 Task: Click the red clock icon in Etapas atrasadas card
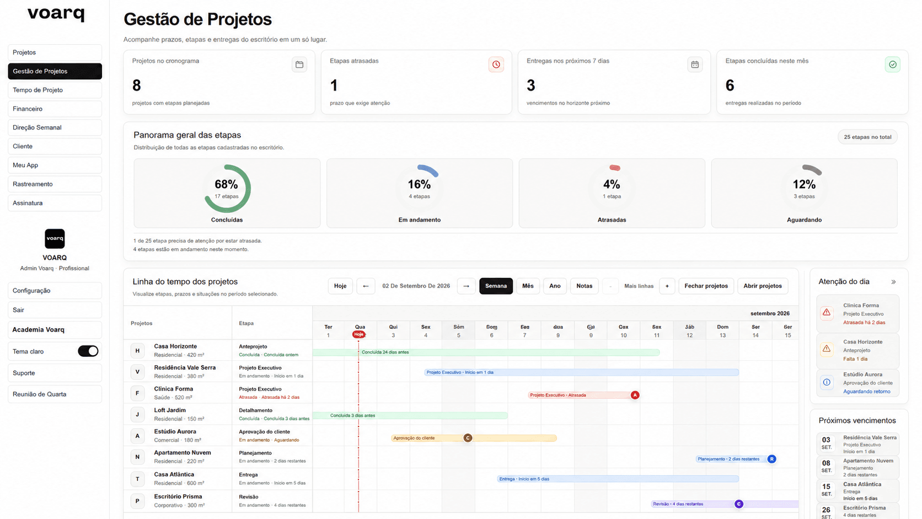point(496,65)
